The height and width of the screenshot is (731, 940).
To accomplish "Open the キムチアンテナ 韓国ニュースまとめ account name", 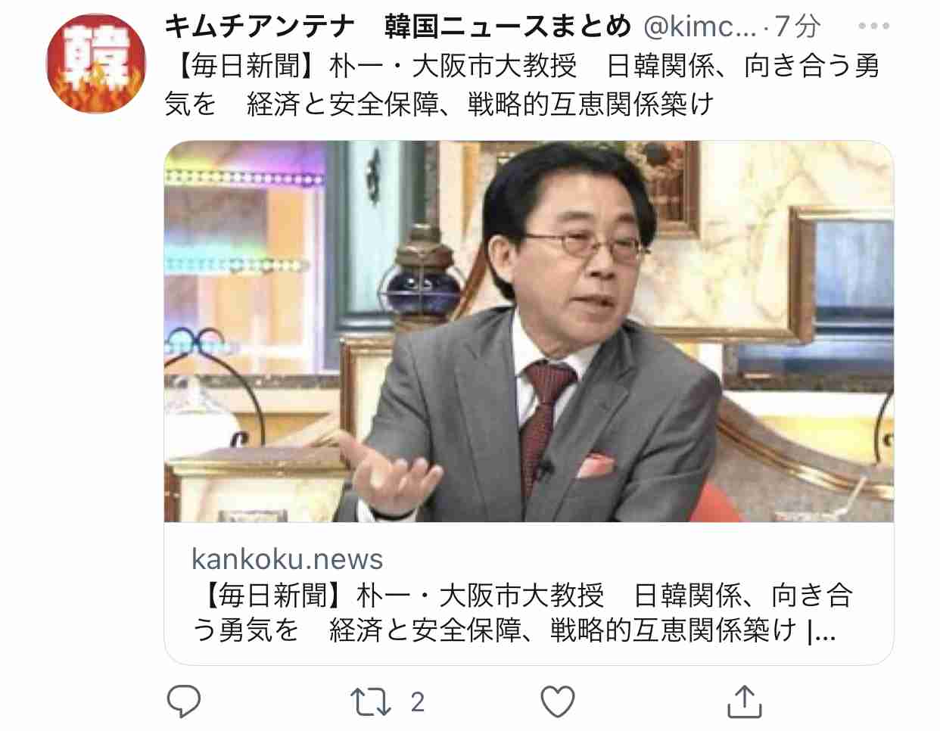I will click(397, 26).
